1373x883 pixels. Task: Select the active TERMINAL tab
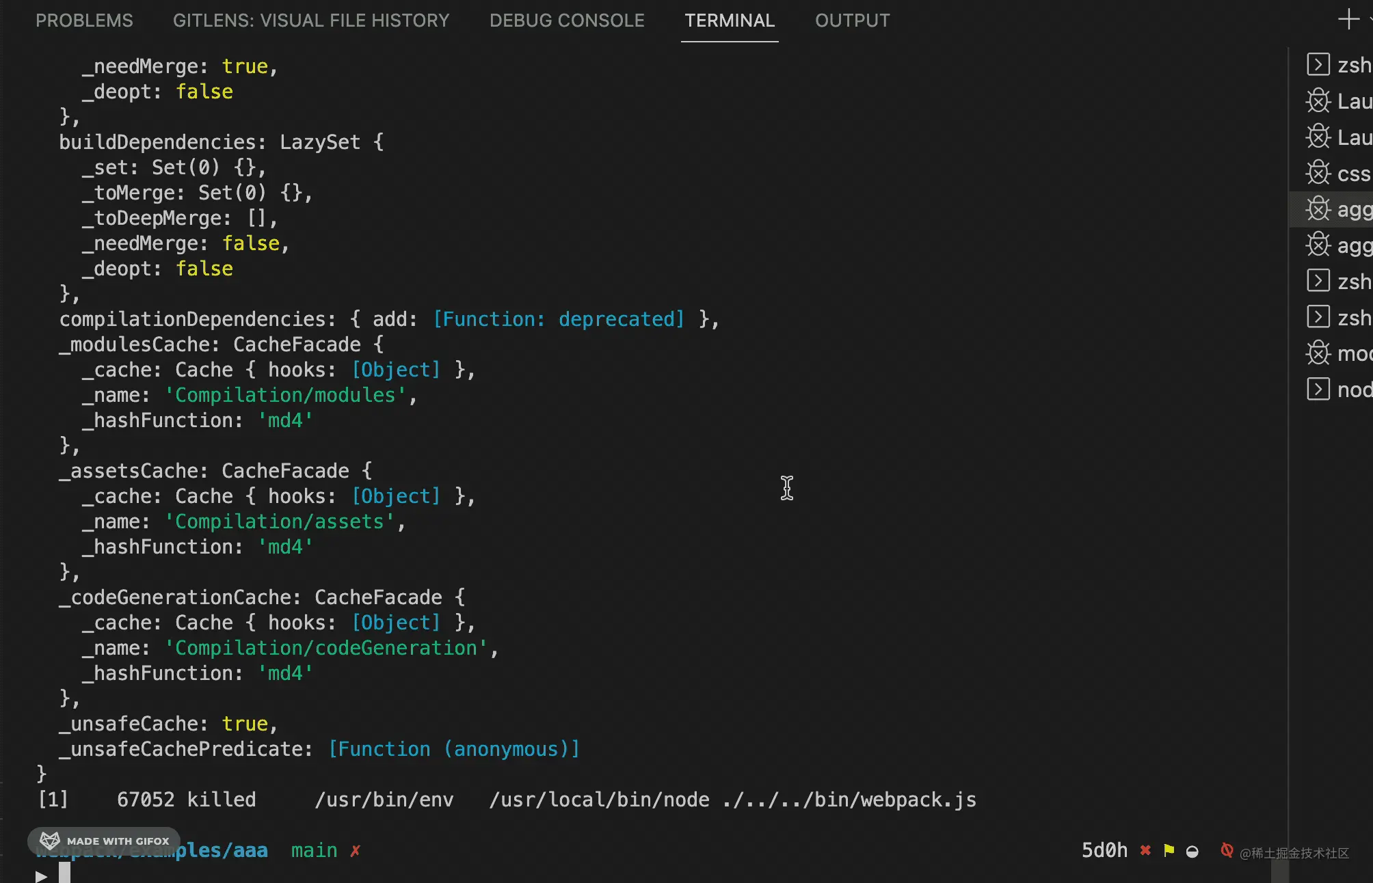(x=730, y=21)
